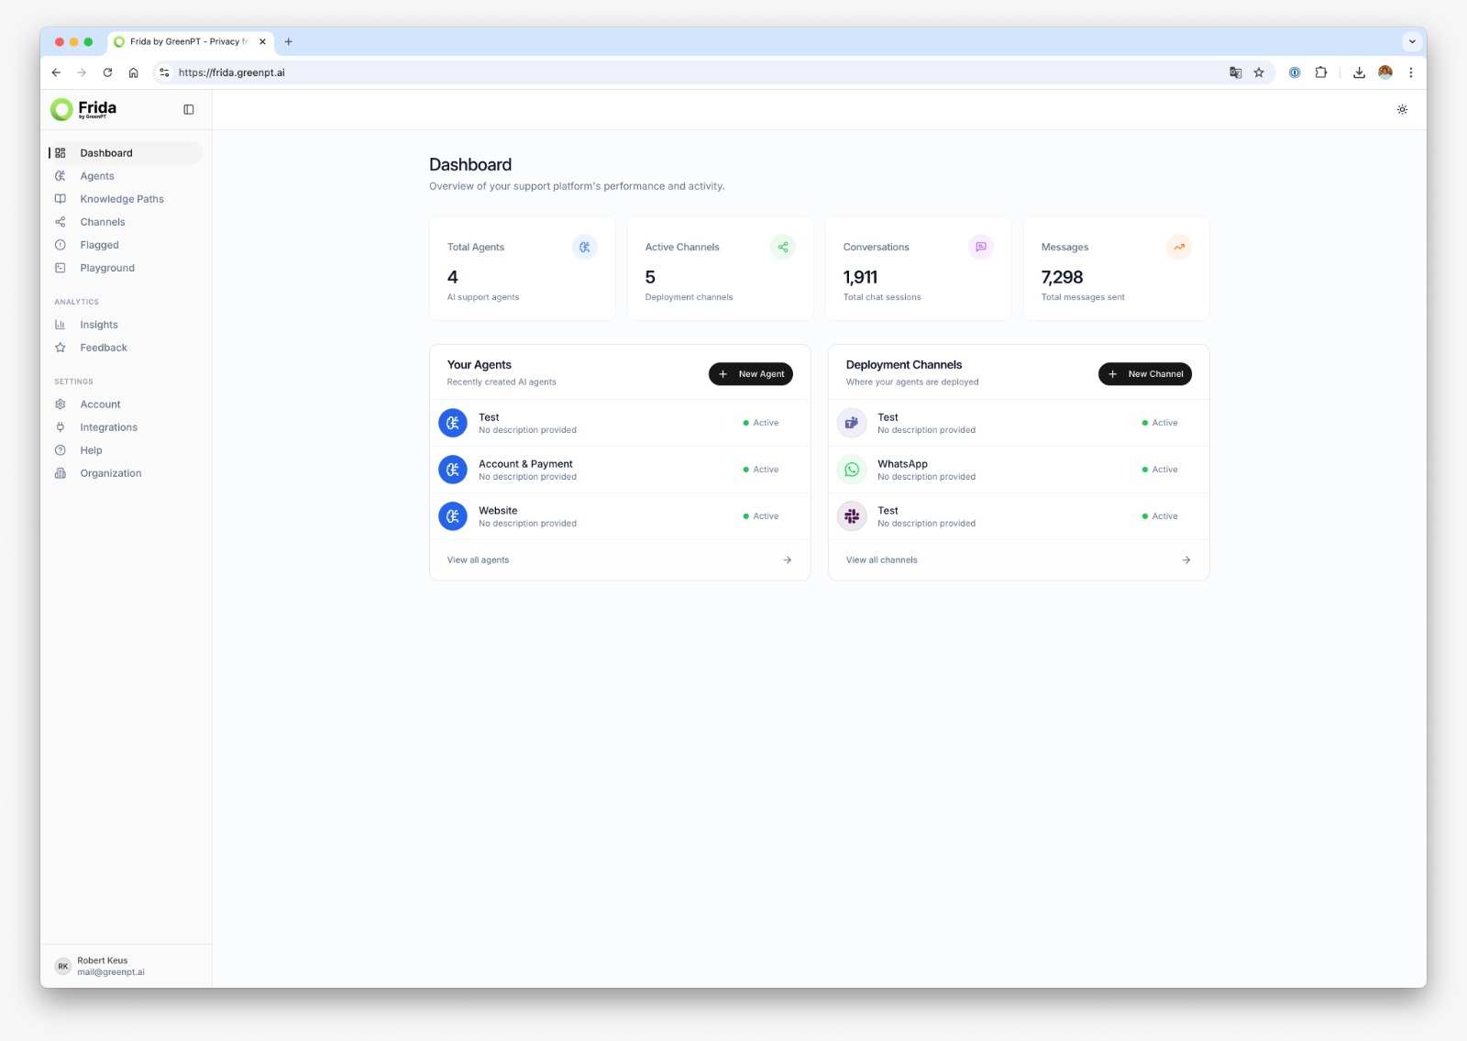Open the Chrome tab list dropdown
The width and height of the screenshot is (1467, 1041).
(1412, 41)
